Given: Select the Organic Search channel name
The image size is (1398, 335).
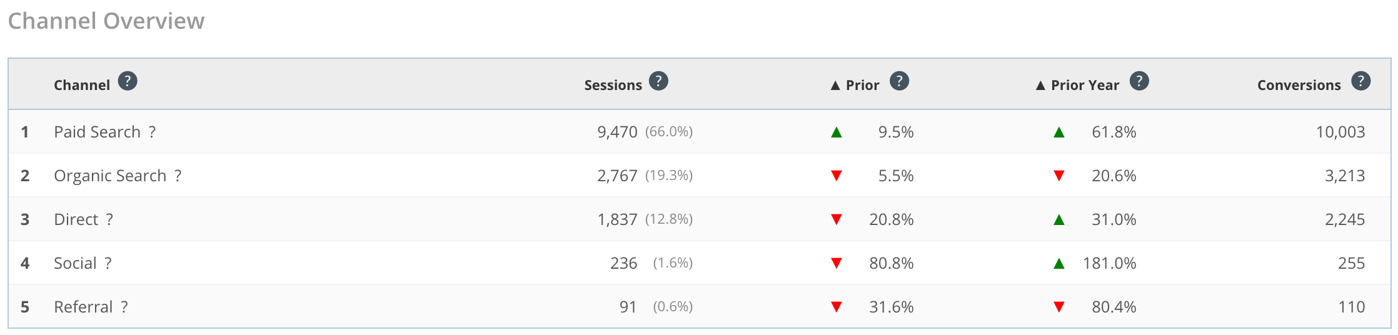Looking at the screenshot, I should 110,176.
